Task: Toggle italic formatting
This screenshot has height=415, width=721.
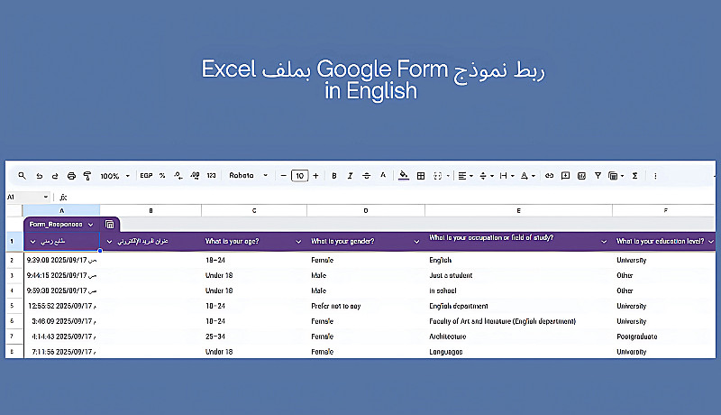Action: pos(351,176)
